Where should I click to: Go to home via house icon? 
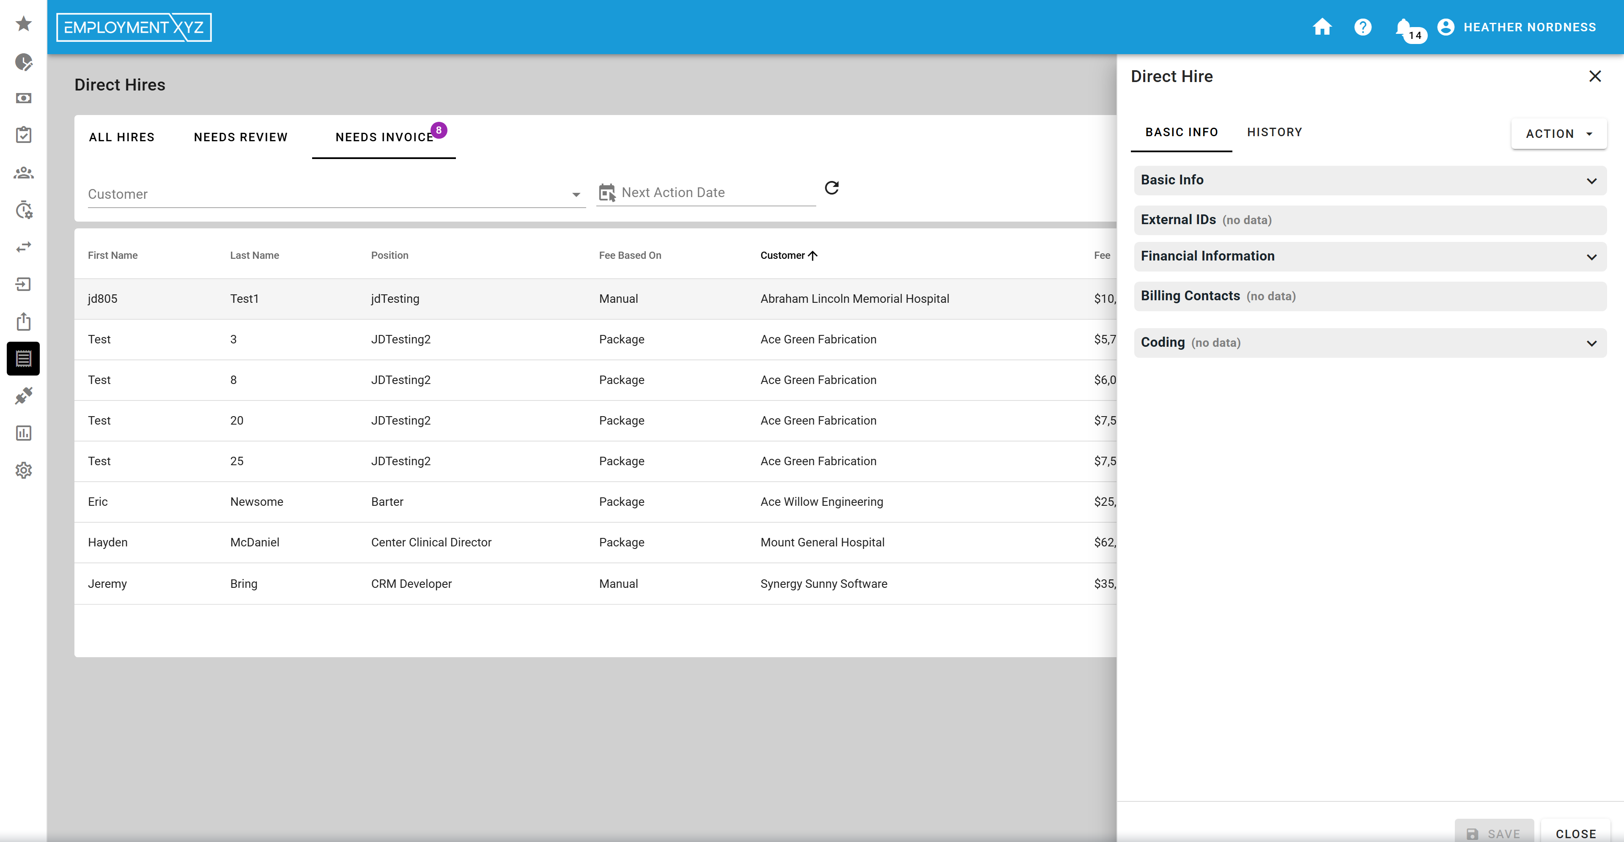click(x=1322, y=27)
